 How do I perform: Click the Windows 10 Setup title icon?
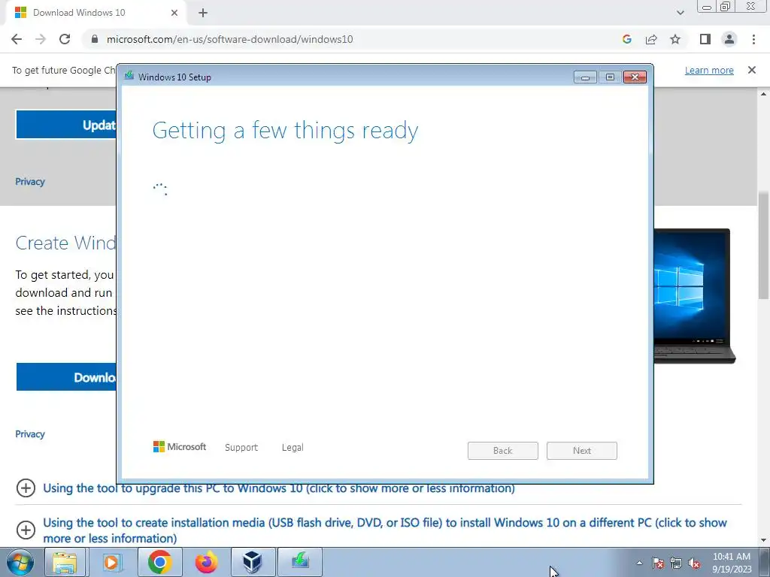(129, 76)
